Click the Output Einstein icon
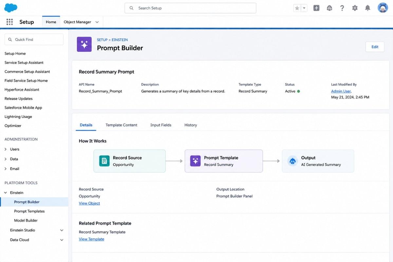 coord(292,161)
